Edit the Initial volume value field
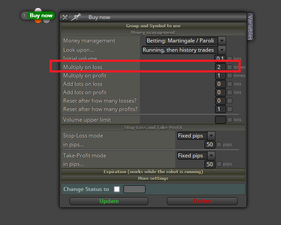281x225 pixels. (x=220, y=58)
